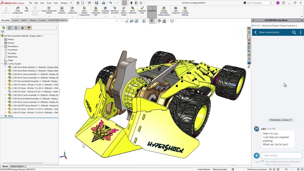Open Bill of Materials tool
Image resolution: width=304 pixels, height=171 pixels.
(x=132, y=10)
